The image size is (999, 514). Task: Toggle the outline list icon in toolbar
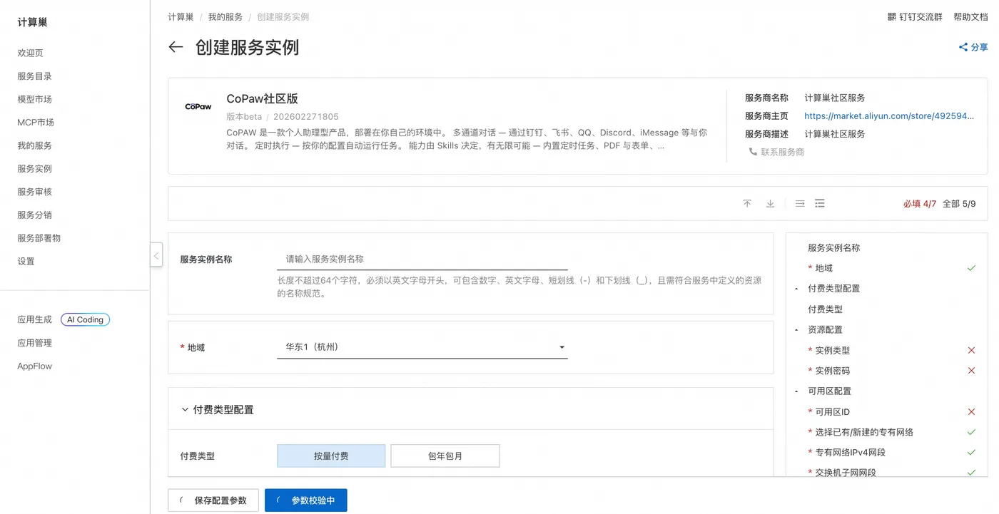(x=820, y=204)
